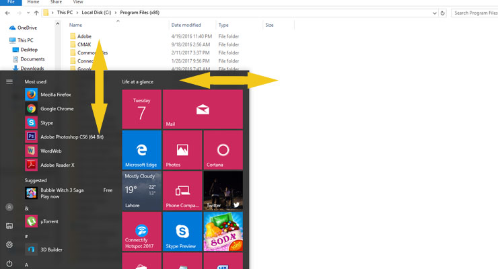
Task: Click the Life at a glance heading
Action: point(137,81)
